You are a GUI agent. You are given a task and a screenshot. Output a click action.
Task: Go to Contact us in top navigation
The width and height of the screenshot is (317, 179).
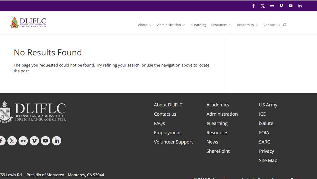(272, 25)
